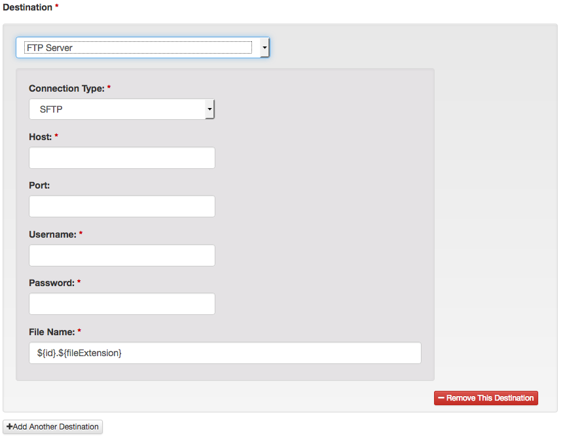Viewport: 565px width, 438px height.
Task: Click the plus icon beside Add Another Destination
Action: pyautogui.click(x=9, y=427)
